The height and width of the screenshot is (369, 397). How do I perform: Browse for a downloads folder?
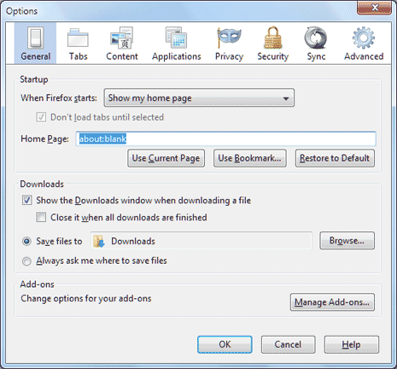[347, 241]
